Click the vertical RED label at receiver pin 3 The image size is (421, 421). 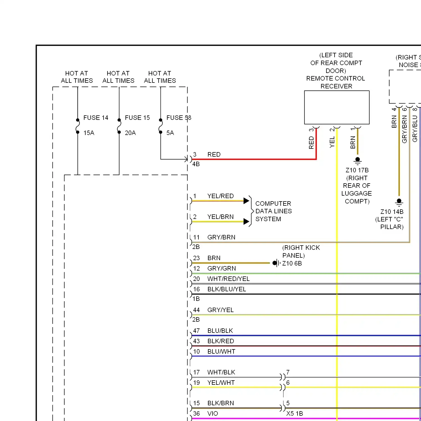311,143
